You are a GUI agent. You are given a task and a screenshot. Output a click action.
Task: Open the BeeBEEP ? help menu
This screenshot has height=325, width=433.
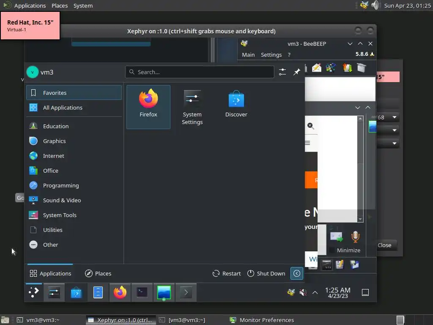(289, 55)
